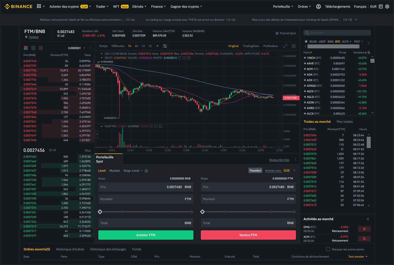394x265 pixels.
Task: Select the Market order tab
Action: [x=115, y=171]
